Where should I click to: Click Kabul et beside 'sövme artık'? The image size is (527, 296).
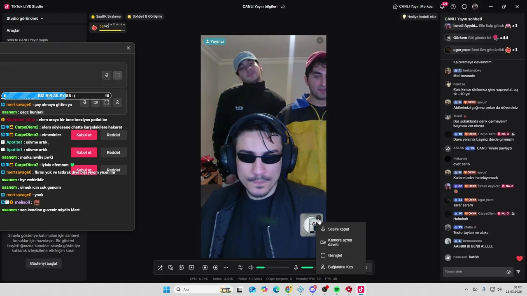(x=84, y=152)
